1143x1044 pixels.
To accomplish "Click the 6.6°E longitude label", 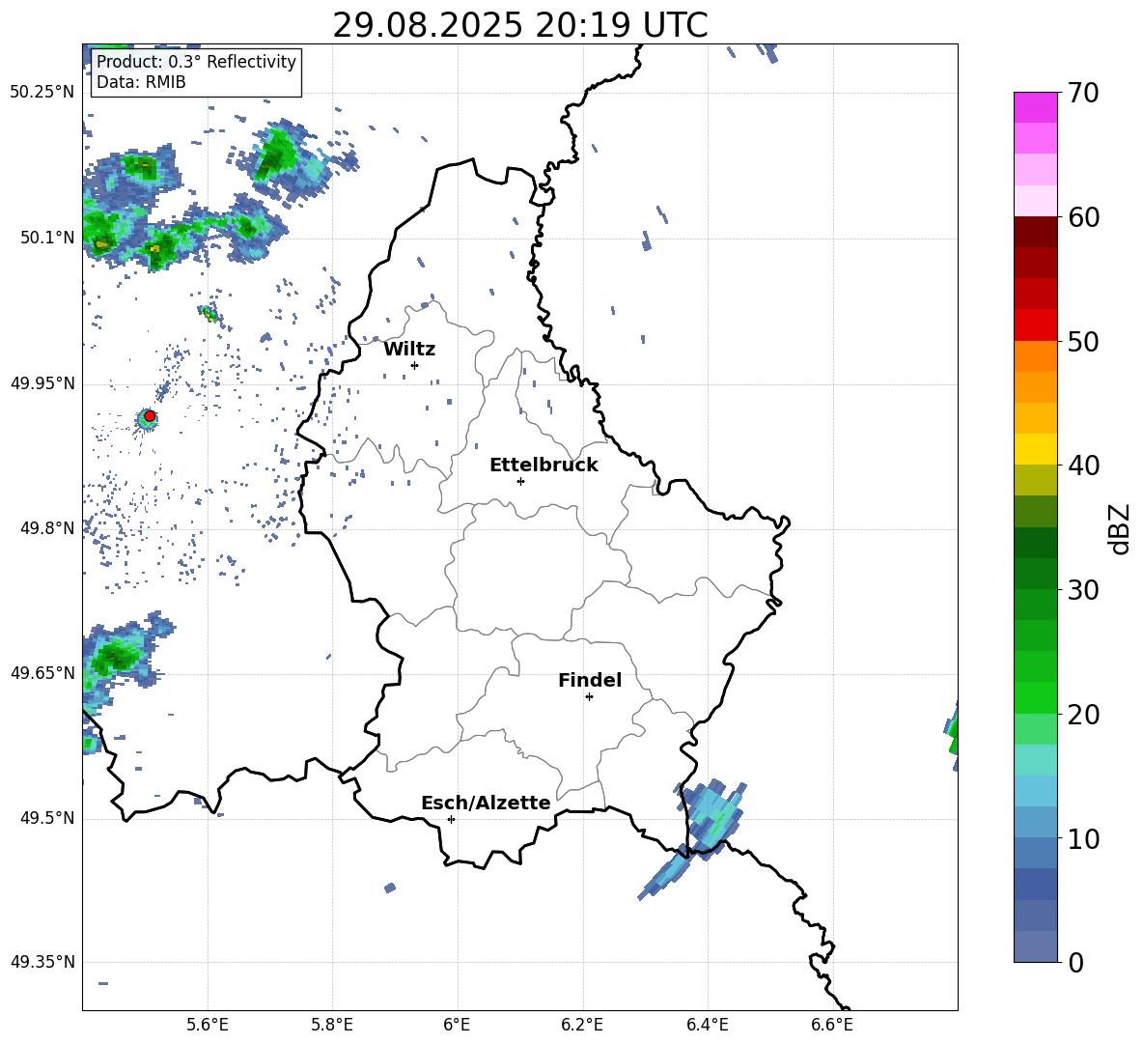I will point(832,1025).
